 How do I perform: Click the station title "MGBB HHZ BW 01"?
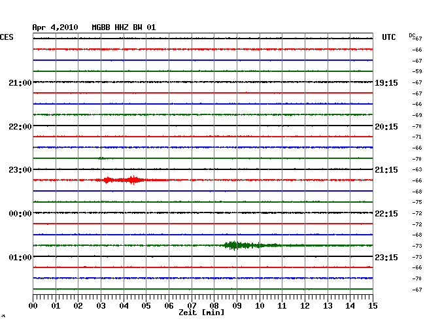[124, 27]
